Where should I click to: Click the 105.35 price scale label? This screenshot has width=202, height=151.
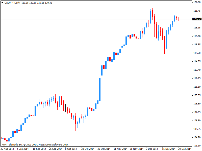[197, 129]
